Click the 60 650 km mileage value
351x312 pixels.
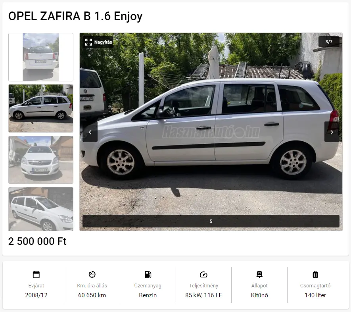tap(92, 295)
